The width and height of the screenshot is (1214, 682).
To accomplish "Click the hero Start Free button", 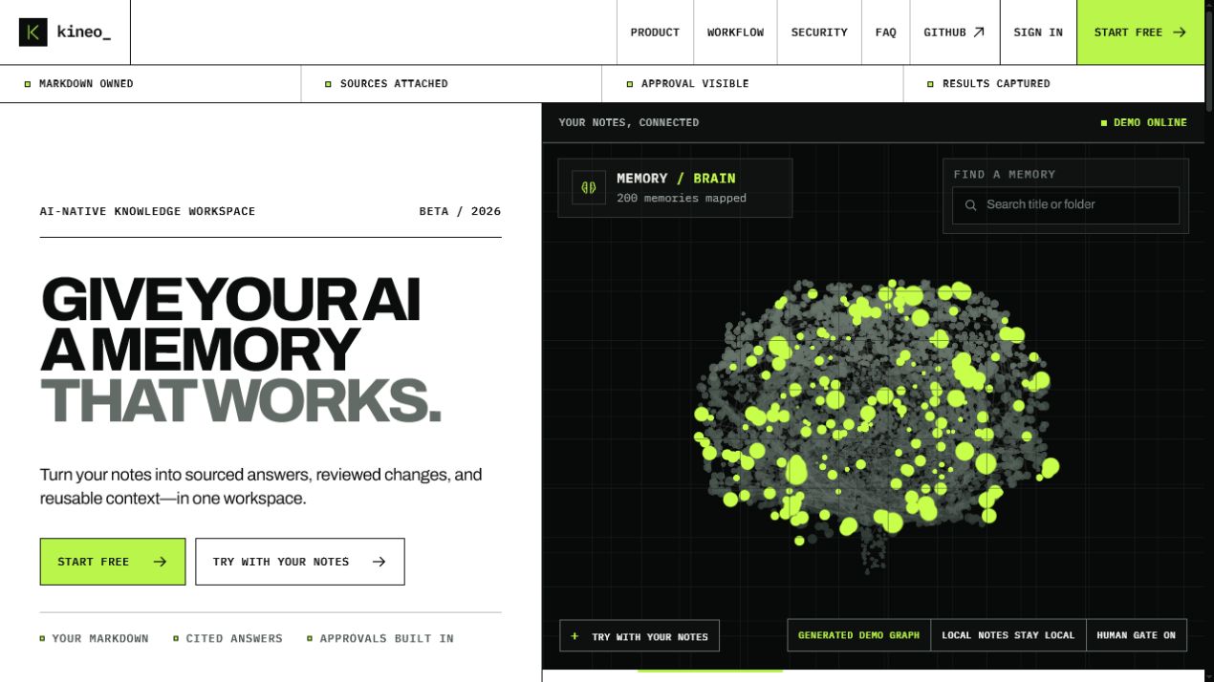I will [x=113, y=562].
